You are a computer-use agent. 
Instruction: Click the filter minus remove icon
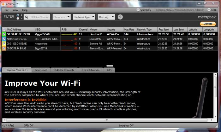pos(21,18)
